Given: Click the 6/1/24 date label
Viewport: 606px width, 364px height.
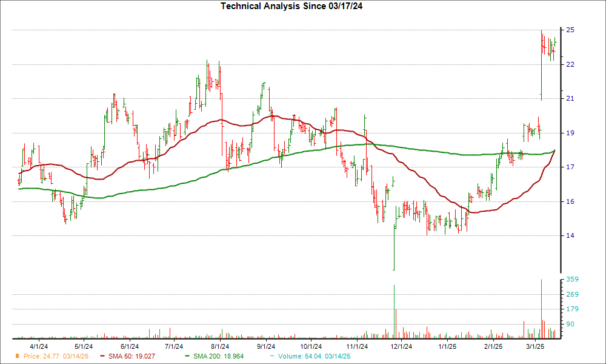Looking at the screenshot, I should click(x=130, y=346).
